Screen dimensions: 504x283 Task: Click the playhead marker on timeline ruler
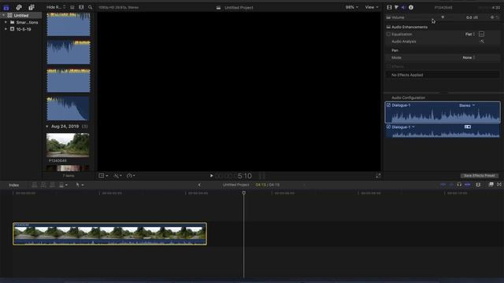click(x=244, y=193)
